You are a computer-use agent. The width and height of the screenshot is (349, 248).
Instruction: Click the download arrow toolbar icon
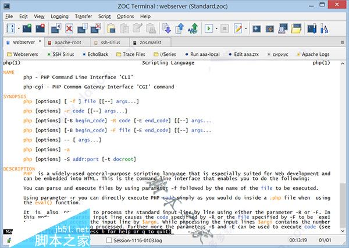click(x=166, y=28)
